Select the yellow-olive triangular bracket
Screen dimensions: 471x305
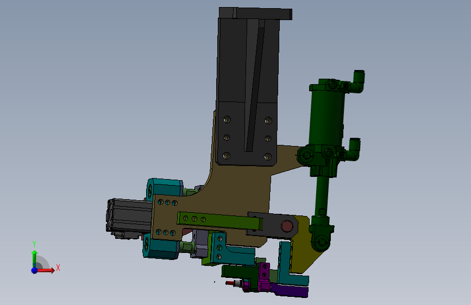pyautogui.click(x=303, y=249)
